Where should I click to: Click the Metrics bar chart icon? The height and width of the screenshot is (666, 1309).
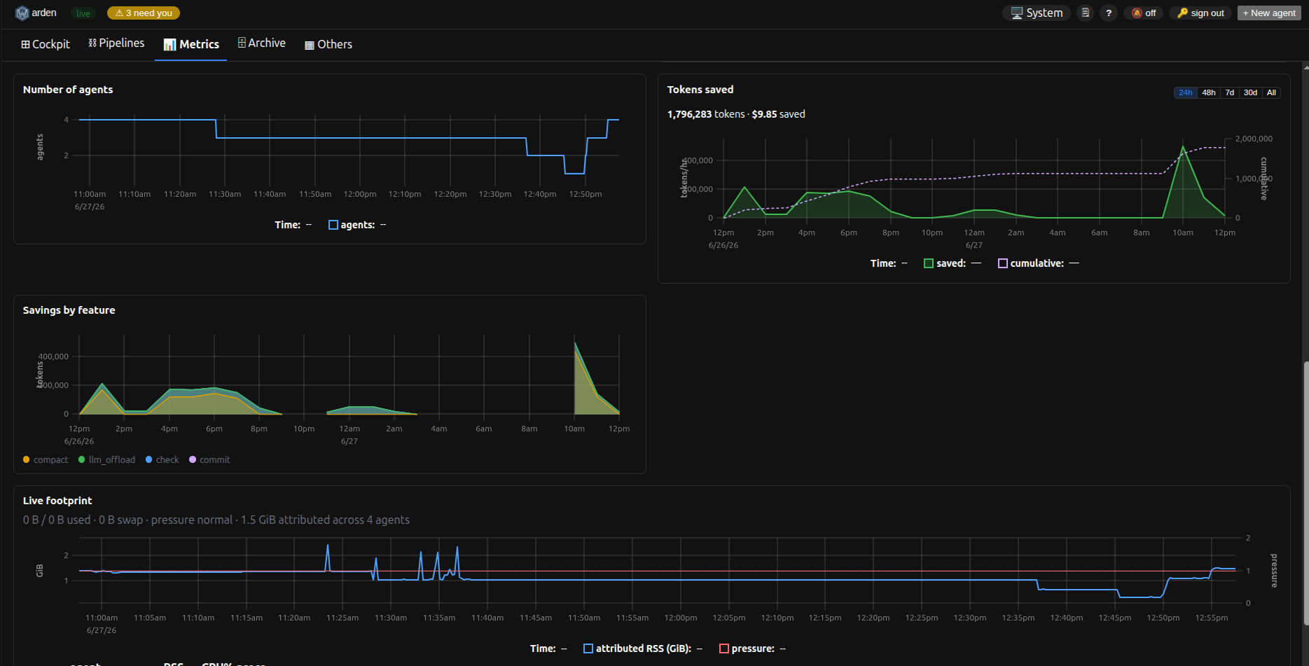[x=169, y=45]
